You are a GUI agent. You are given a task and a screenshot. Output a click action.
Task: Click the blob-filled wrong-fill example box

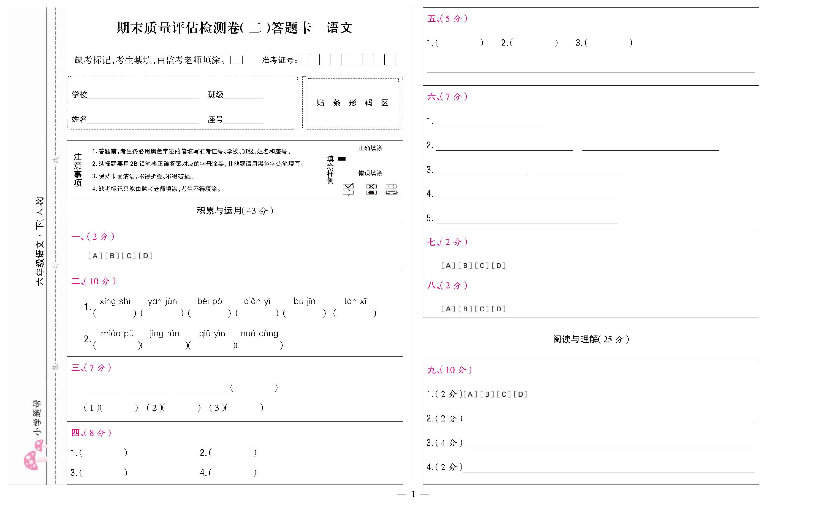click(371, 193)
